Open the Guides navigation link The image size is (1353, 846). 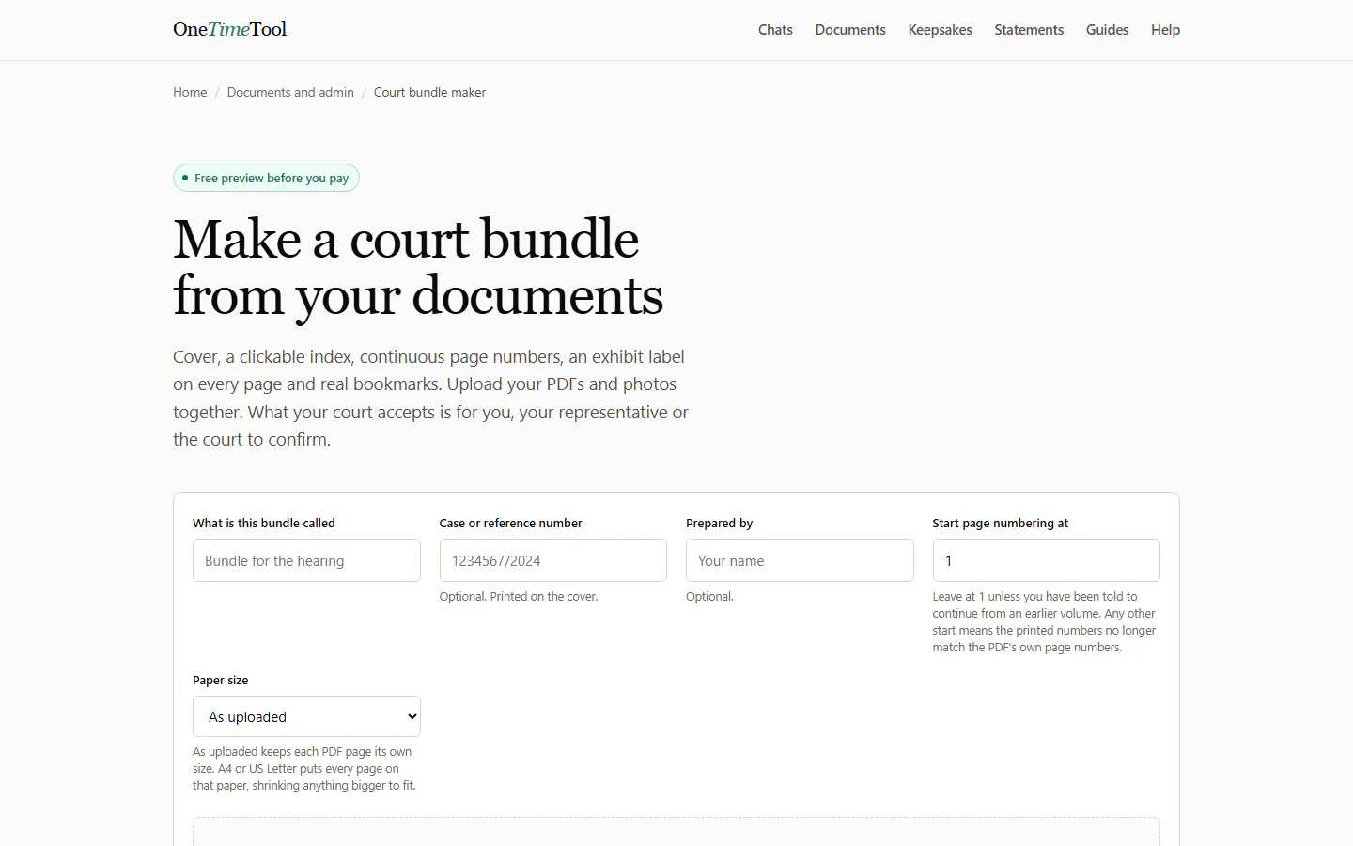pos(1107,30)
